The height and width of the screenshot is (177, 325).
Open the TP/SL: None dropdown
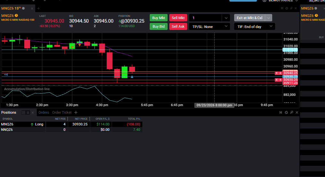(209, 27)
